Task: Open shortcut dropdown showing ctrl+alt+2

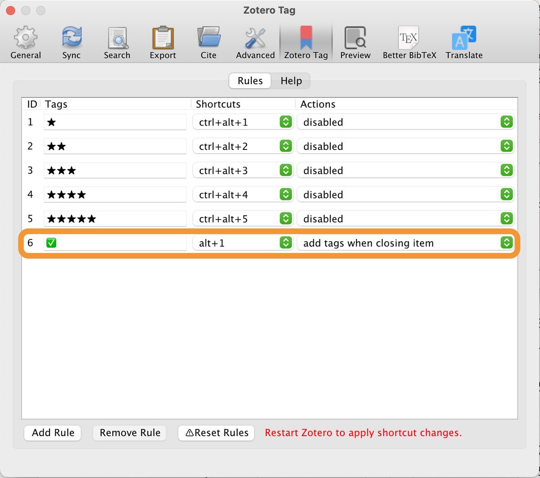Action: [243, 146]
